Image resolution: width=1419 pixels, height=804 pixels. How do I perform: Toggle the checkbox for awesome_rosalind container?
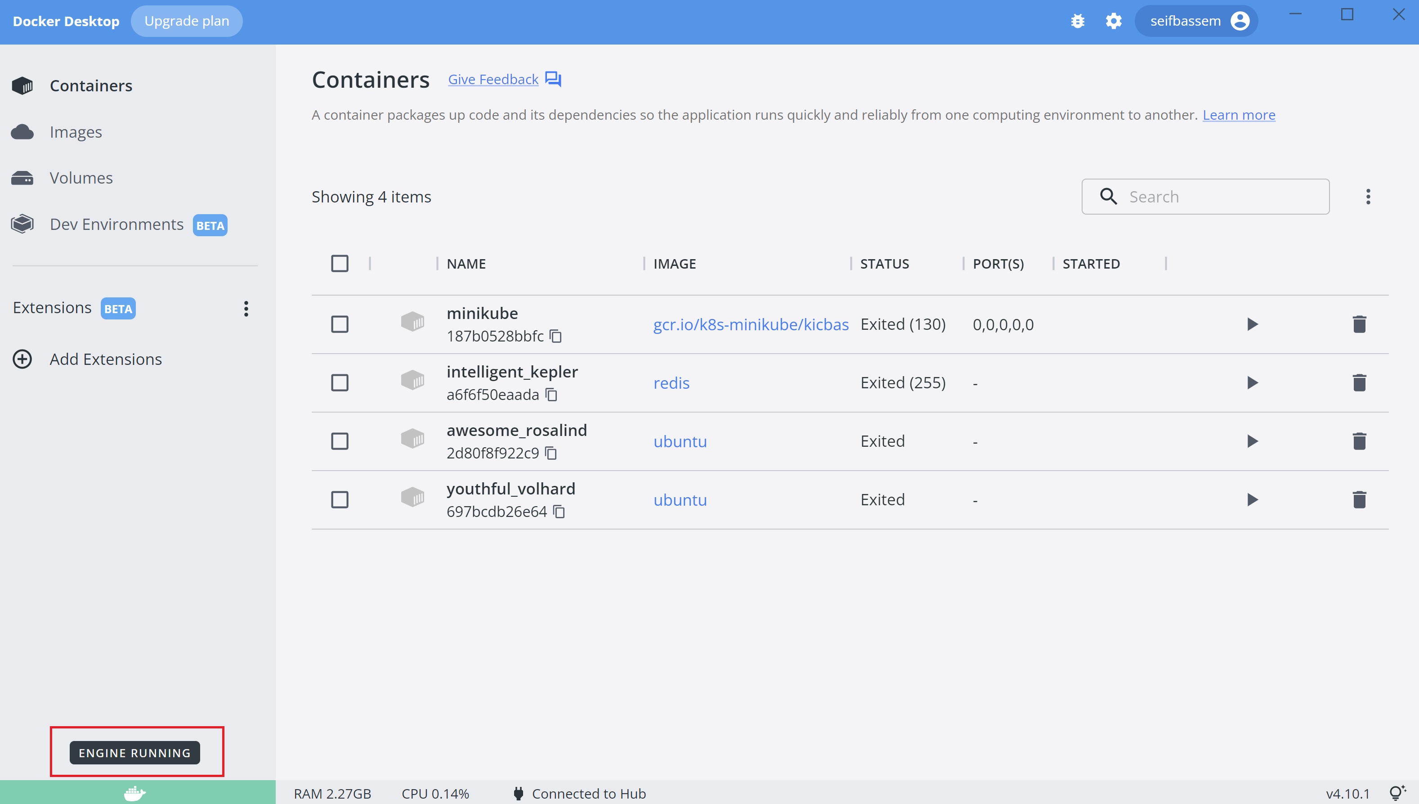(x=339, y=441)
